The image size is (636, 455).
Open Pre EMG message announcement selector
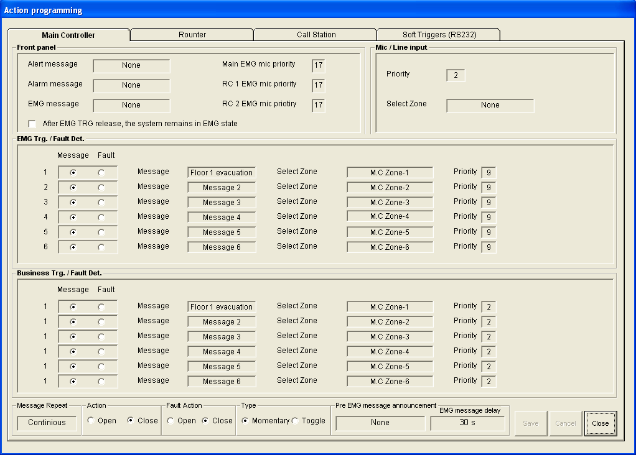380,423
